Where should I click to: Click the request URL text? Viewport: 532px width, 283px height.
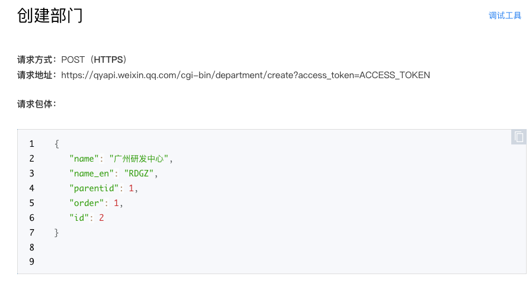pos(246,75)
